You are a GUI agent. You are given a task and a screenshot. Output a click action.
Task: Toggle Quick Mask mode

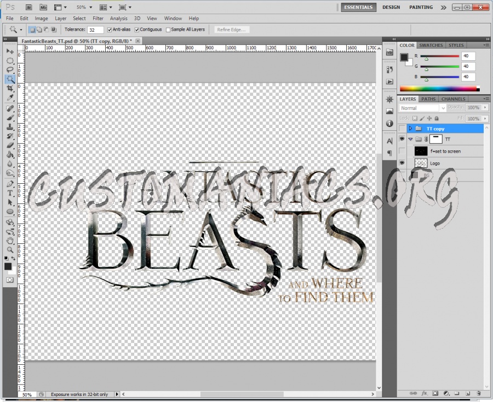(x=10, y=279)
